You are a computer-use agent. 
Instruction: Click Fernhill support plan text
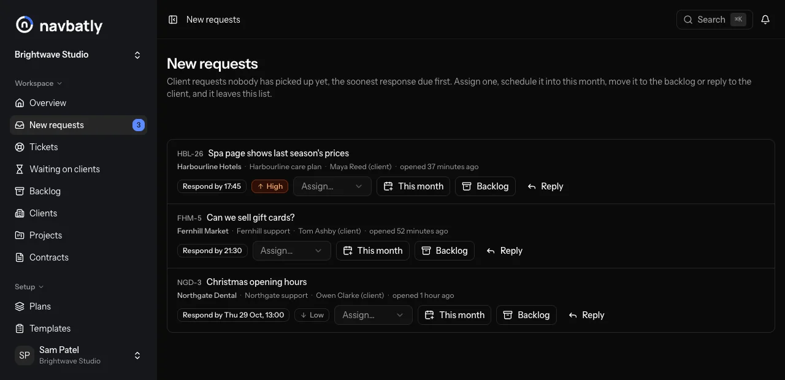[x=263, y=231]
